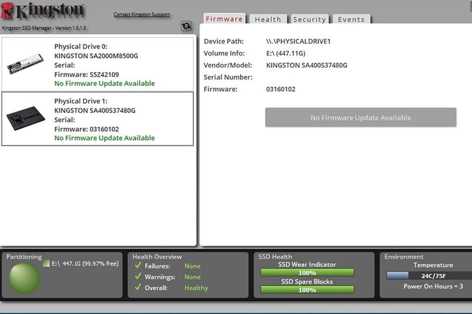This screenshot has height=314, width=472.
Task: Click the SSD Spare Blocks progress bar
Action: click(x=307, y=290)
